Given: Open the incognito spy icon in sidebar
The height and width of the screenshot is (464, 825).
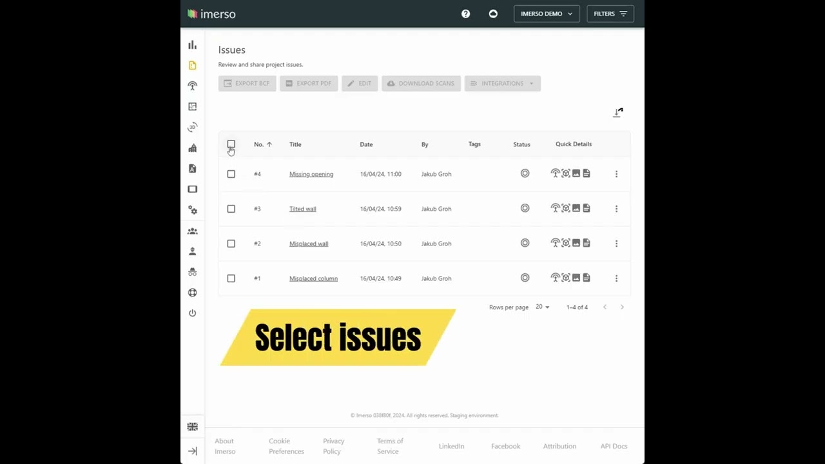Looking at the screenshot, I should point(192,272).
